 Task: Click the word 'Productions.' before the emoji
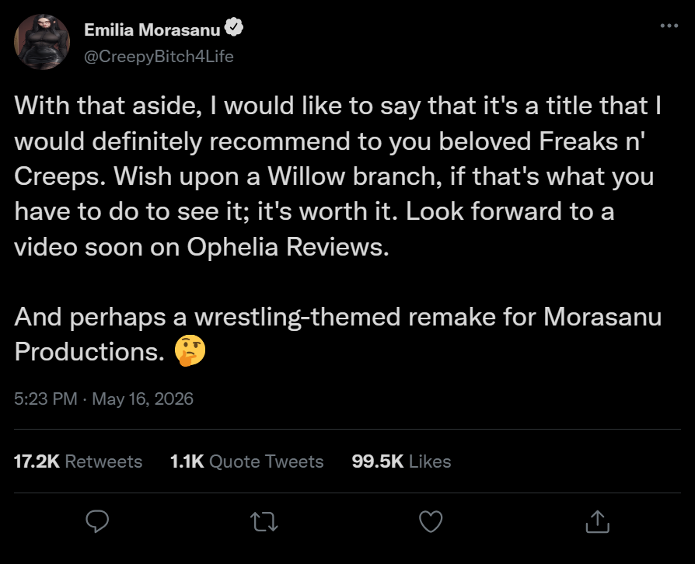tap(89, 352)
